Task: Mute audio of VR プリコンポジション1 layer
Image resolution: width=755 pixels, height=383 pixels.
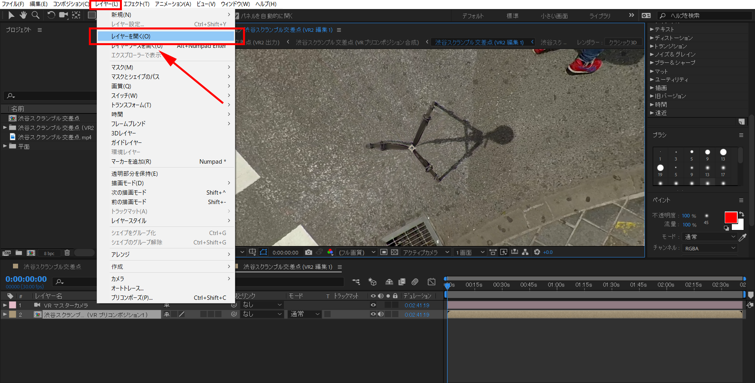Action: pos(381,314)
